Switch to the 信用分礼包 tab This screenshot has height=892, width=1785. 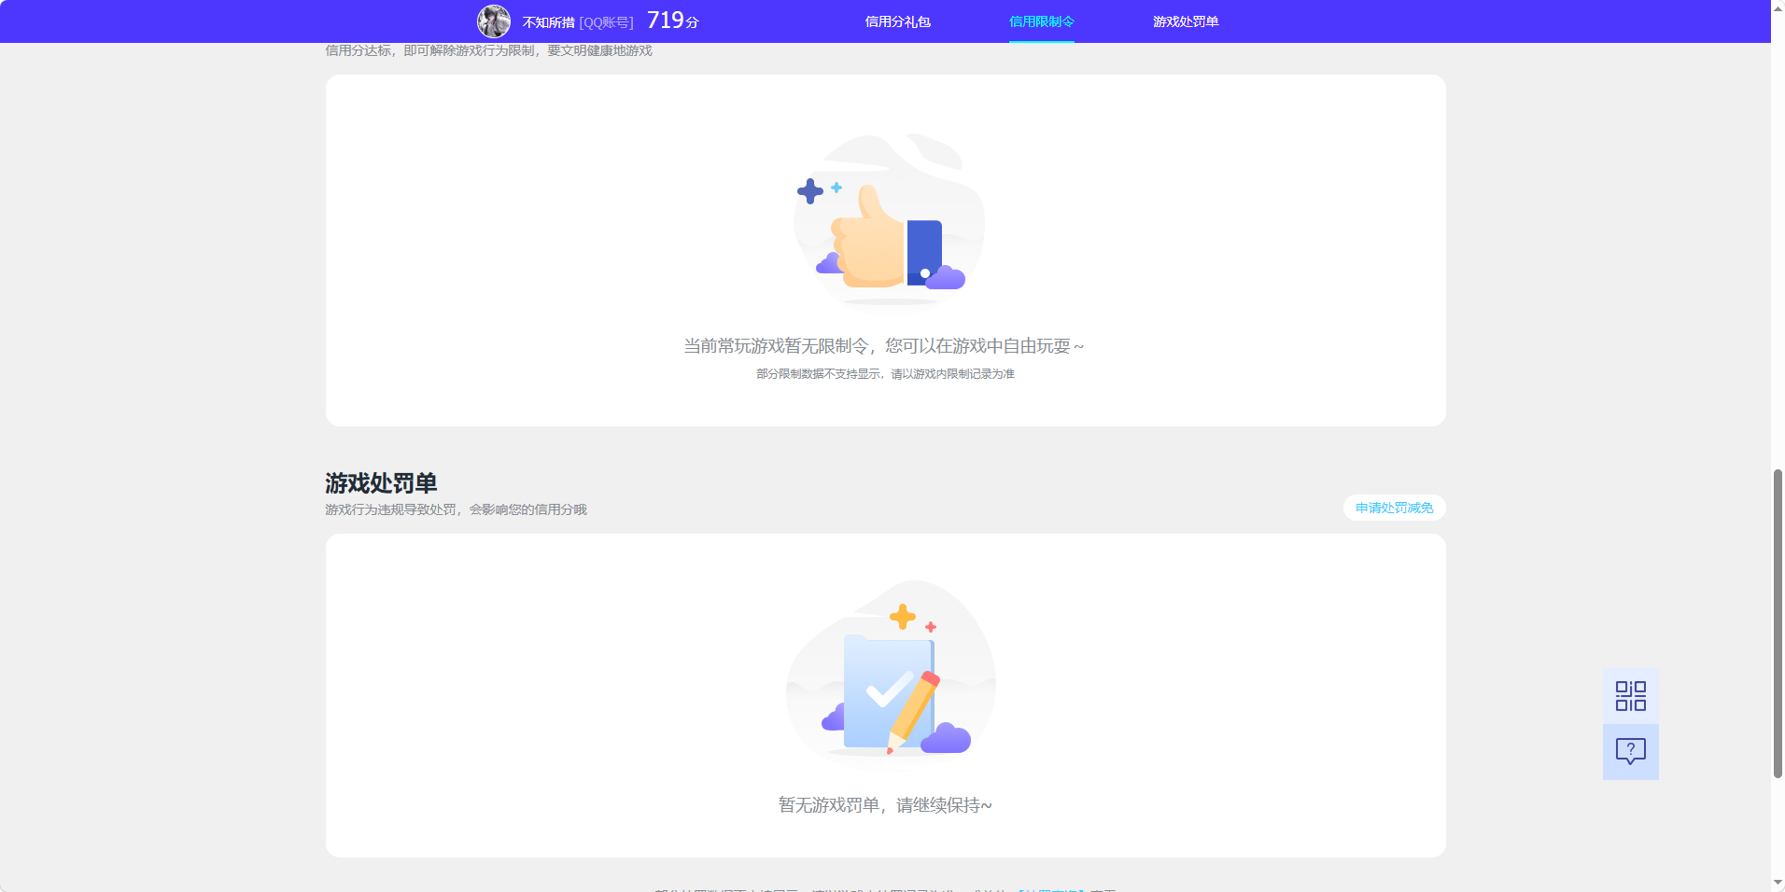897,21
